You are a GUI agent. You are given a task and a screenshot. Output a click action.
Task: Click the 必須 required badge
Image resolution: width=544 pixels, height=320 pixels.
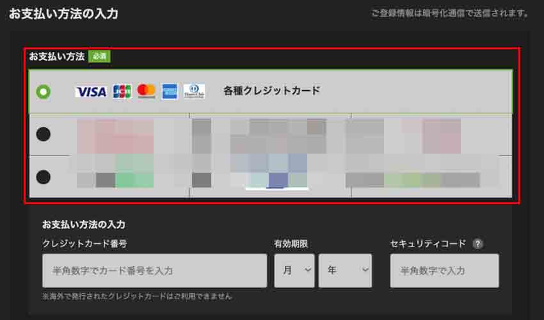99,56
